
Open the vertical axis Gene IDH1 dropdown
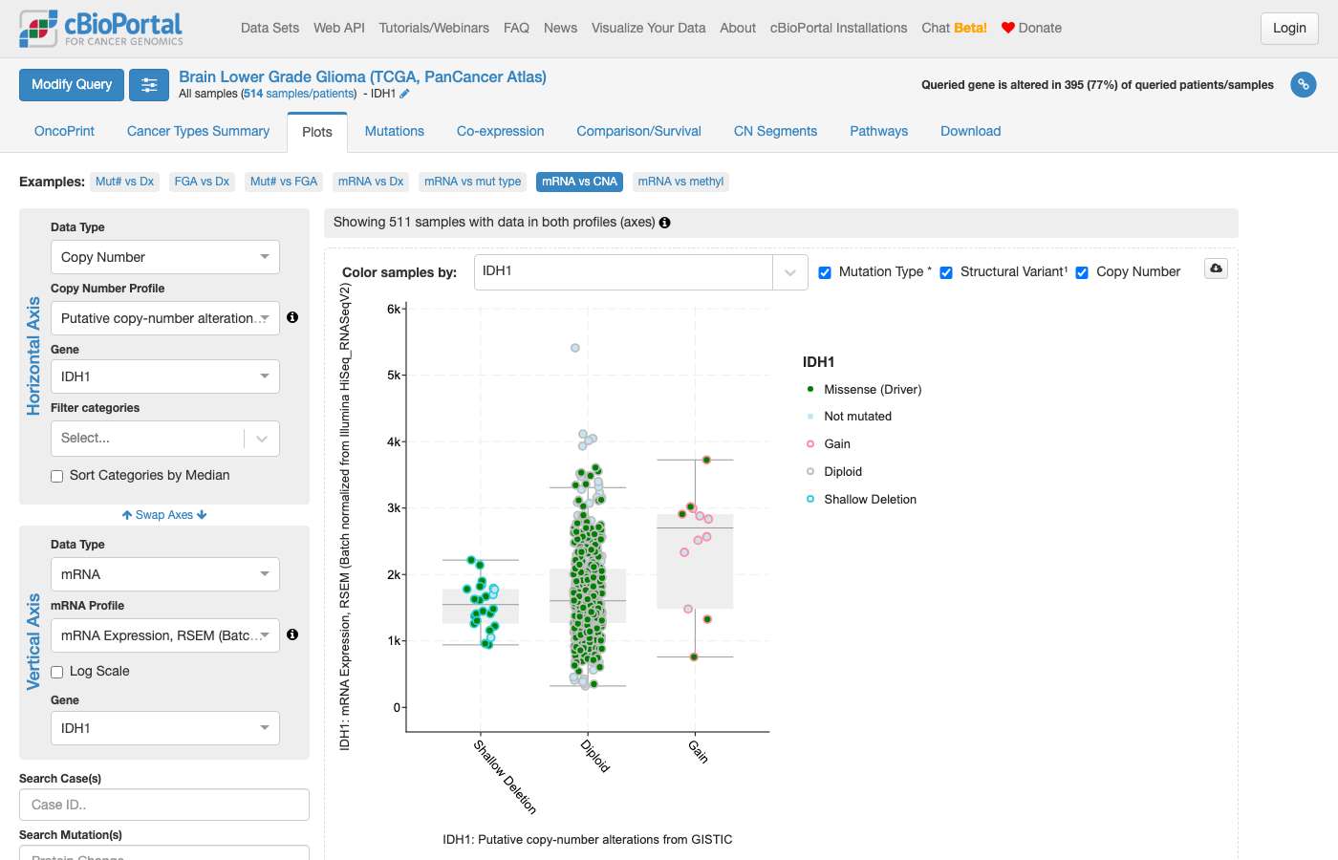pos(165,728)
